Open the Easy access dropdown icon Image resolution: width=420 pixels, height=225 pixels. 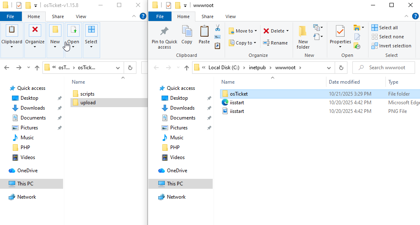(318, 36)
